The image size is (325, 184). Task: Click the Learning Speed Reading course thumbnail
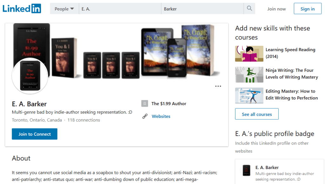coord(249,53)
